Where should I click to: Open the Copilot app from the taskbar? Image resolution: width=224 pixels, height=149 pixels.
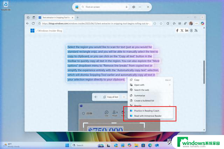pos(129,146)
